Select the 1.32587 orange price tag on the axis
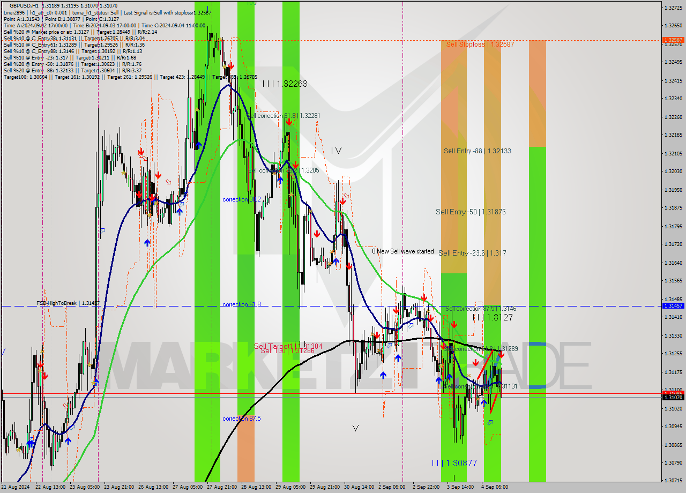The width and height of the screenshot is (686, 493). tap(672, 39)
